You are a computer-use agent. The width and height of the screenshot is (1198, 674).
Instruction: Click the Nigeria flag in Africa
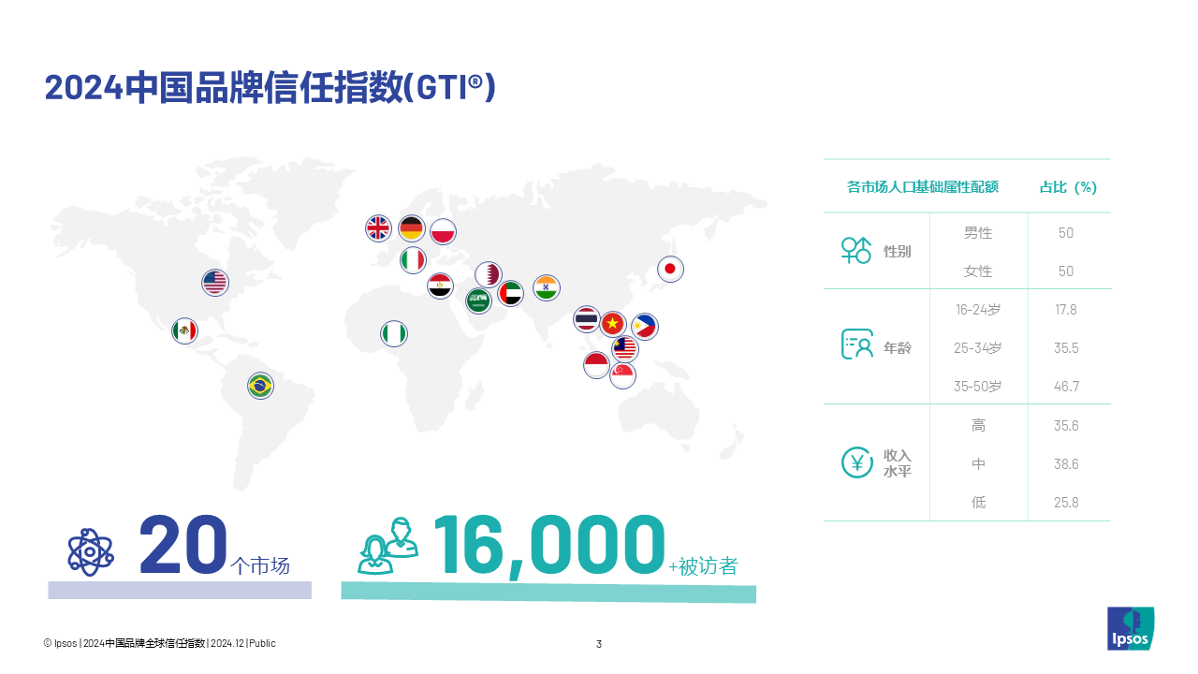394,333
